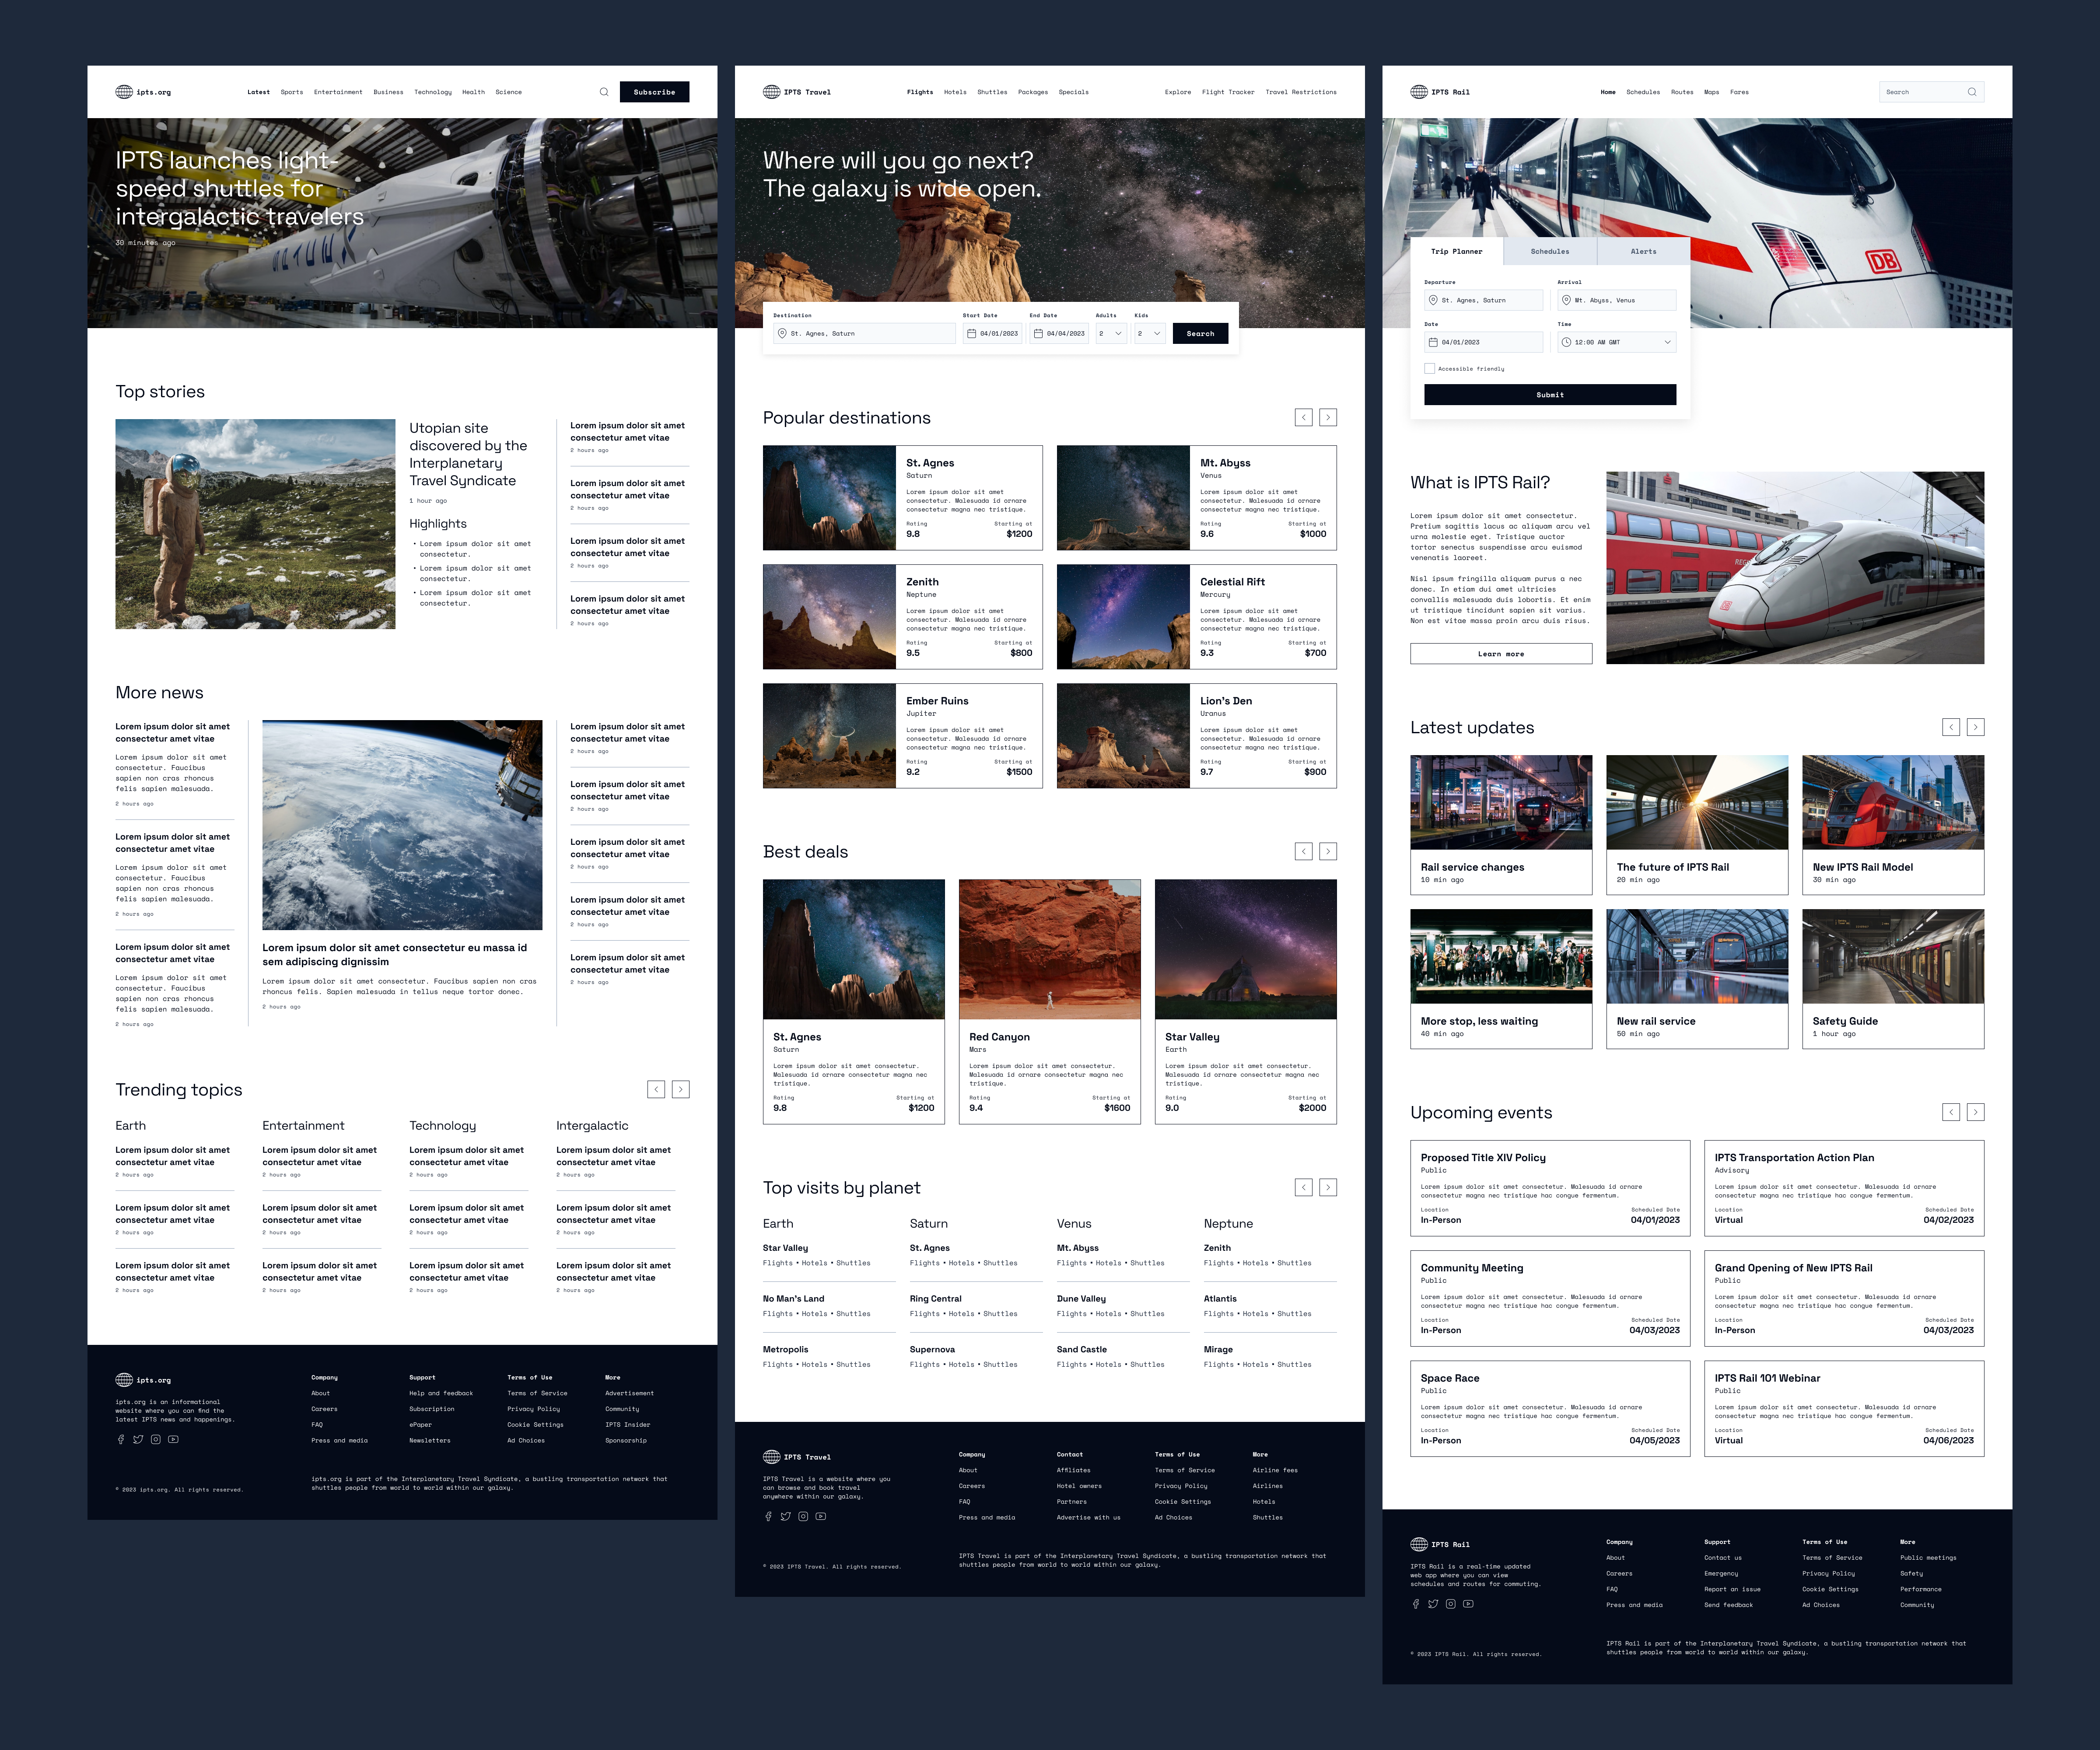Click the Learn more button

click(1500, 654)
